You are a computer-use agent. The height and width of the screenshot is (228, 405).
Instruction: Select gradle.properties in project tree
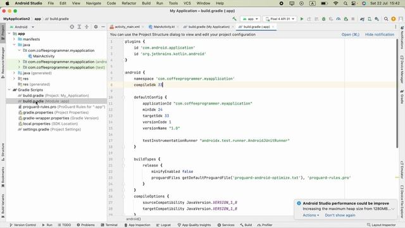point(38,113)
